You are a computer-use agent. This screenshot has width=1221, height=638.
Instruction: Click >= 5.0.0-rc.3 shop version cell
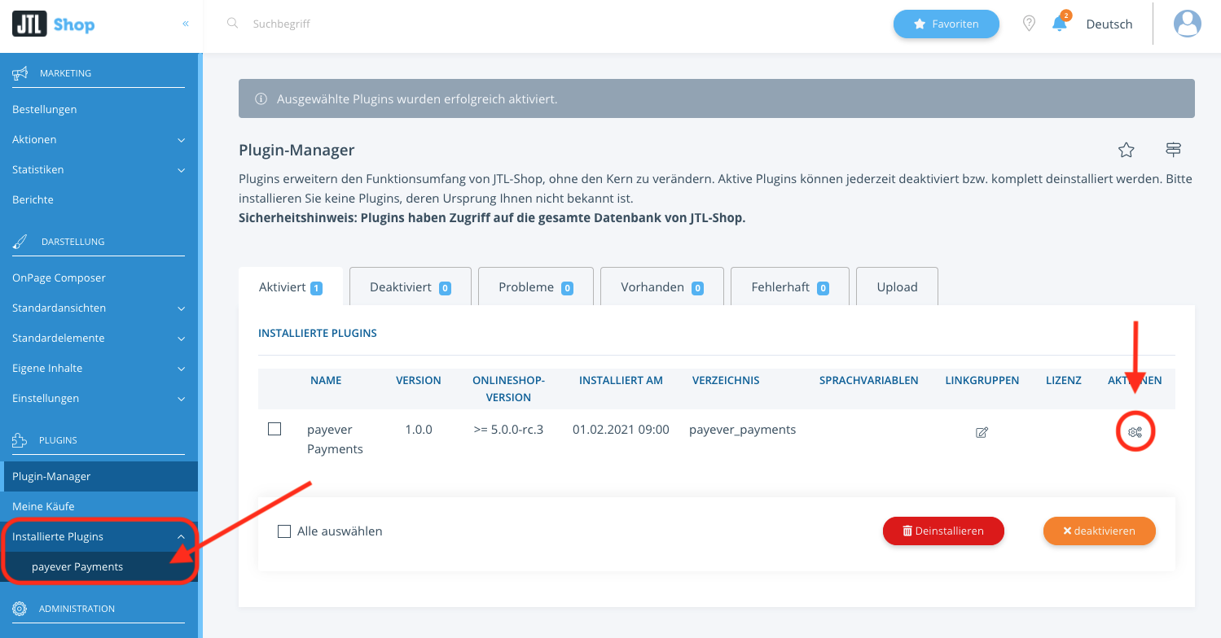pyautogui.click(x=508, y=429)
